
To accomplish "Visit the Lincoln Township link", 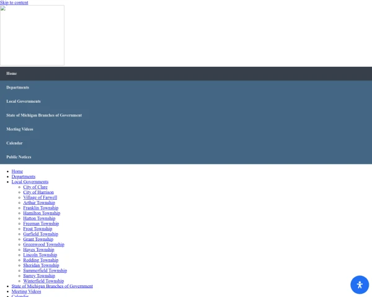I will (40, 254).
